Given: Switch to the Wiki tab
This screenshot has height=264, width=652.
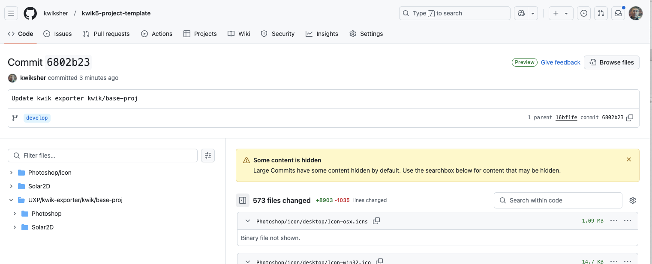Looking at the screenshot, I should click(239, 34).
